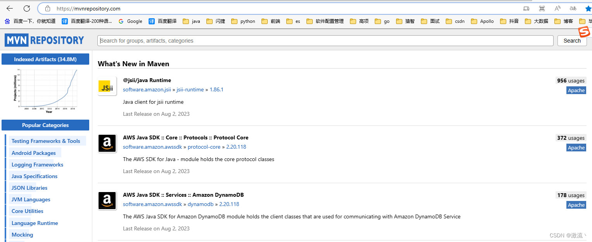Open Language Runtime category
This screenshot has height=242, width=592.
35,223
